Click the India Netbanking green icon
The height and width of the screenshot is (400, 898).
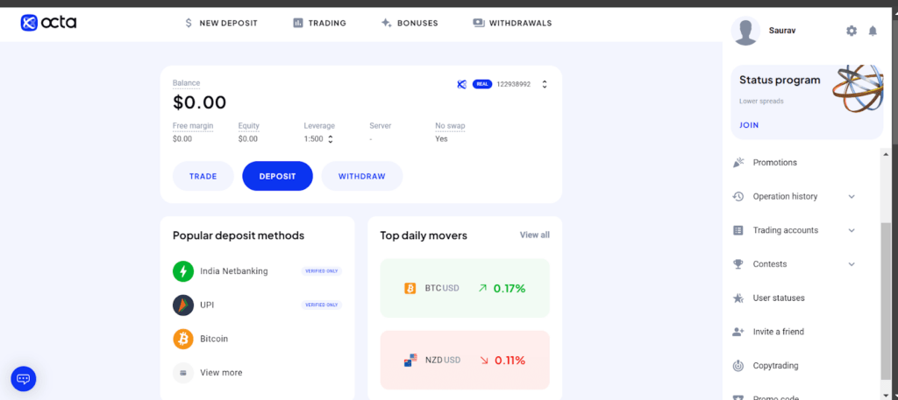pos(183,271)
